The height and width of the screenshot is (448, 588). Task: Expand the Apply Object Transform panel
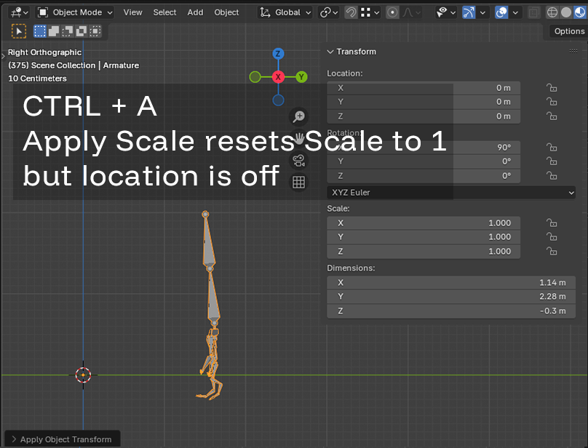pos(15,439)
